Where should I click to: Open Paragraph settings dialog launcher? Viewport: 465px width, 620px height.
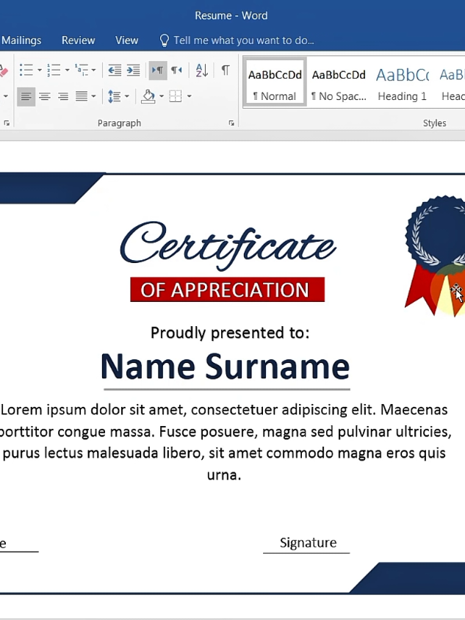coord(231,123)
